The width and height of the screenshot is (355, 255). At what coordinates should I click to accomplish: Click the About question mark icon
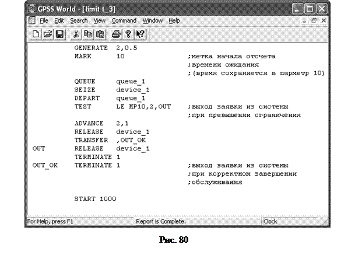click(x=128, y=34)
